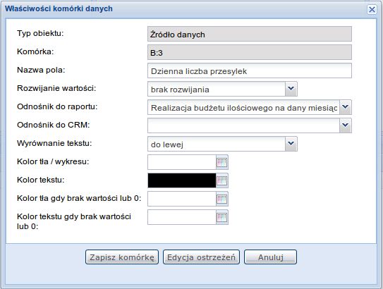Click the Kolor tekstu gdy brak wartości field
Viewport: 383px width, 289px height.
point(182,217)
